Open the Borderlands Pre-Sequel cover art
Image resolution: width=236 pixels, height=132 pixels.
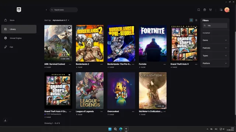(121, 43)
